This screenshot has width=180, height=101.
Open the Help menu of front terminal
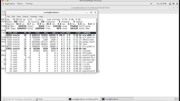[41, 17]
